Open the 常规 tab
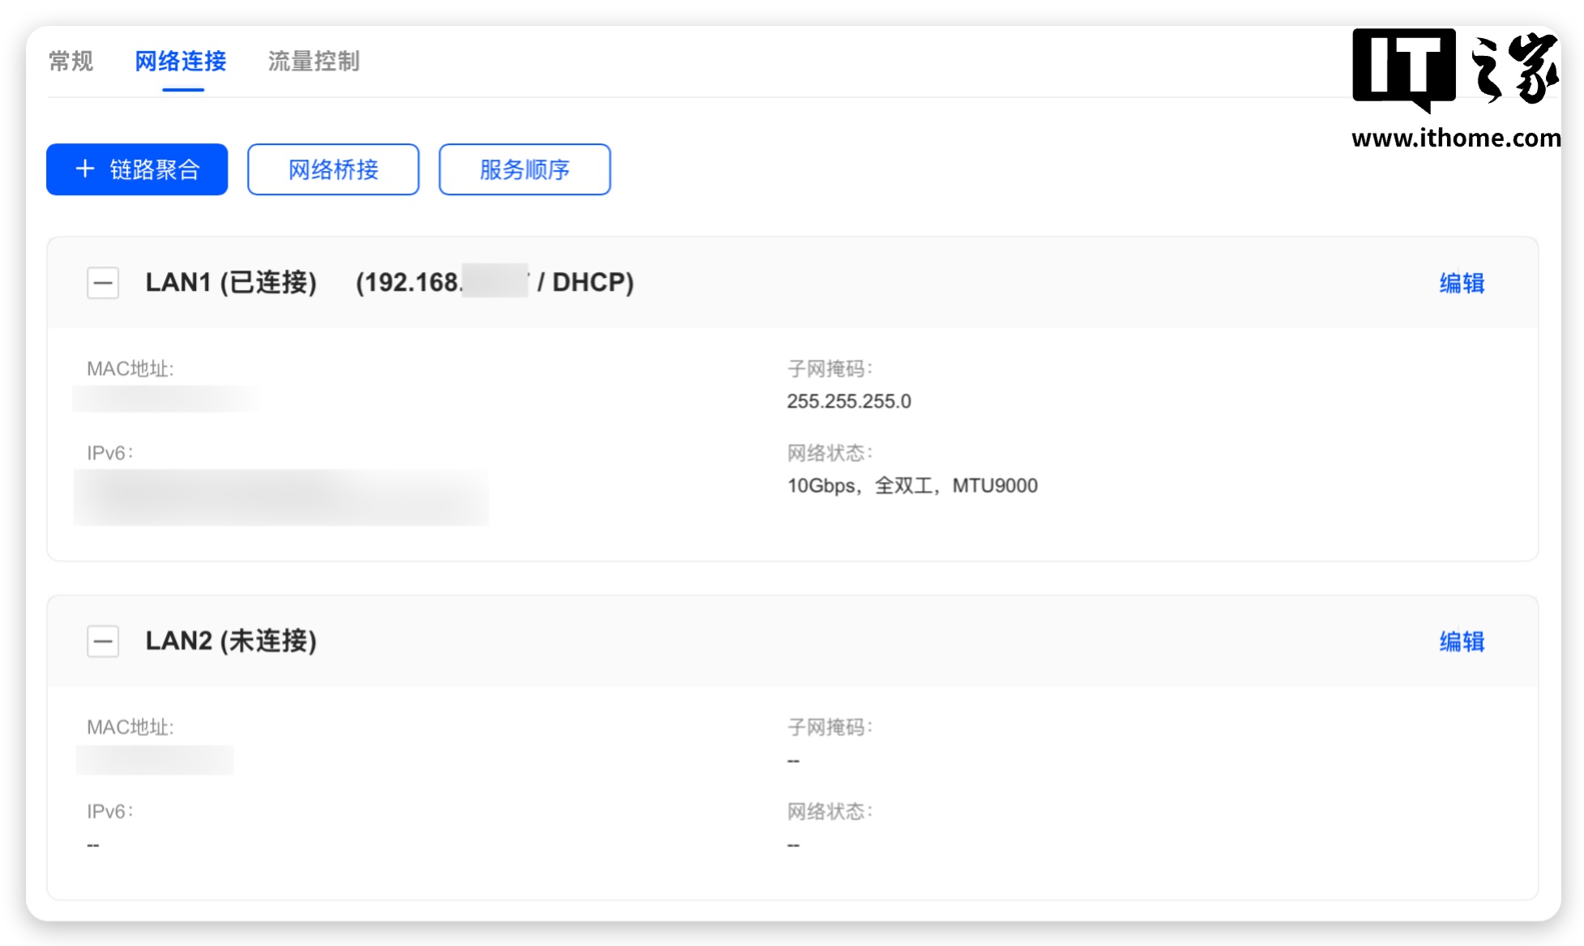1584x946 pixels. [71, 61]
